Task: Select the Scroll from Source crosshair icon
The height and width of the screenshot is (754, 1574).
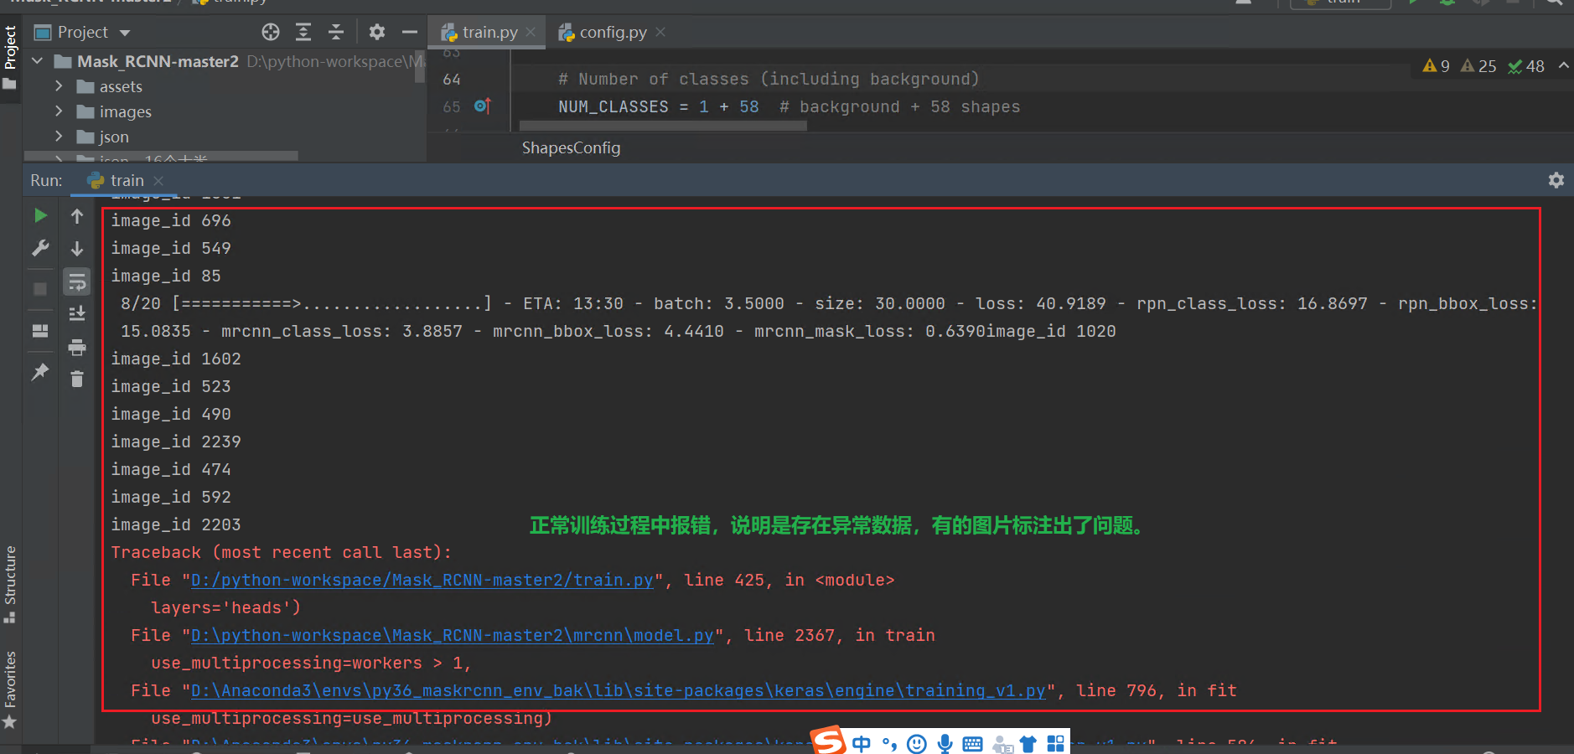Action: click(271, 32)
